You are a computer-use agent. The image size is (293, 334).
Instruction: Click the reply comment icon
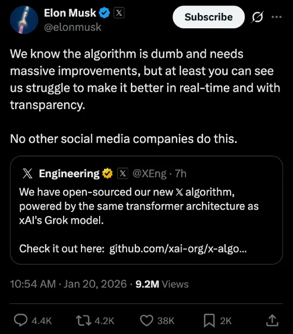pos(20,320)
